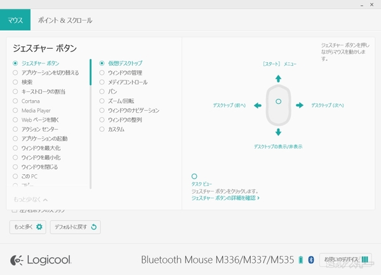Image resolution: width=381 pixels, height=275 pixels.
Task: Click the Bluetooth connection icon
Action: [x=311, y=260]
